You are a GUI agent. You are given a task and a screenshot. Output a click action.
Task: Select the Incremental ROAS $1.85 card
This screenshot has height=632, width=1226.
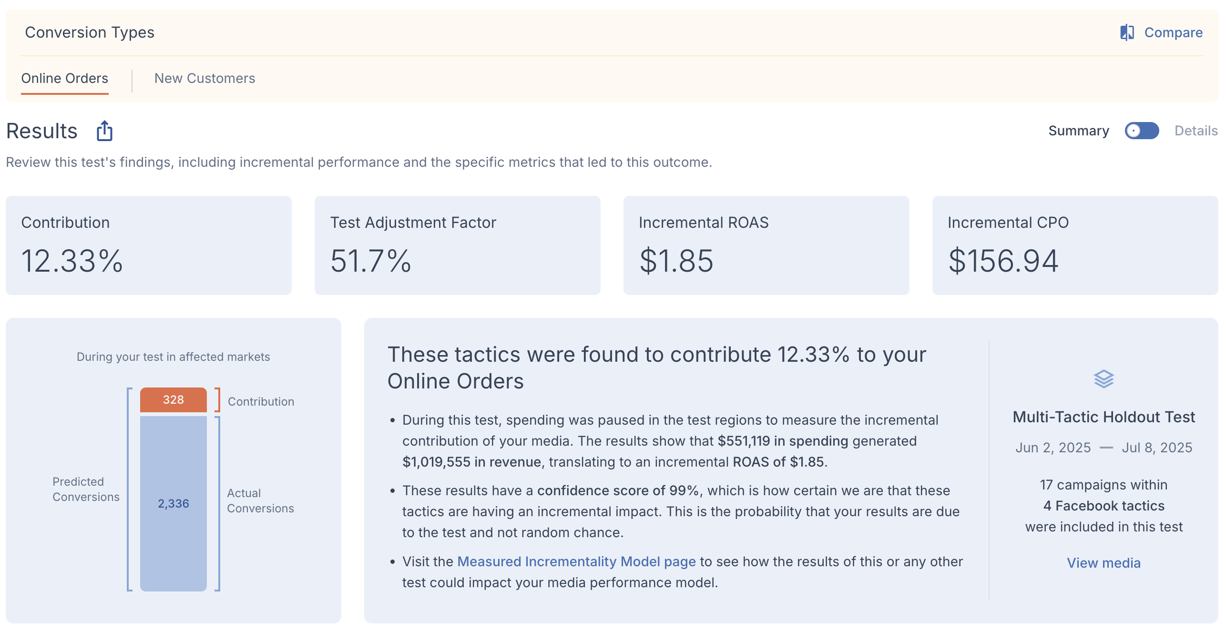766,245
